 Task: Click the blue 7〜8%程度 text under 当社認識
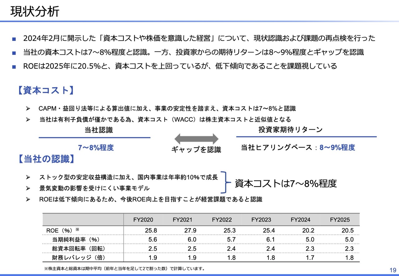click(x=96, y=147)
